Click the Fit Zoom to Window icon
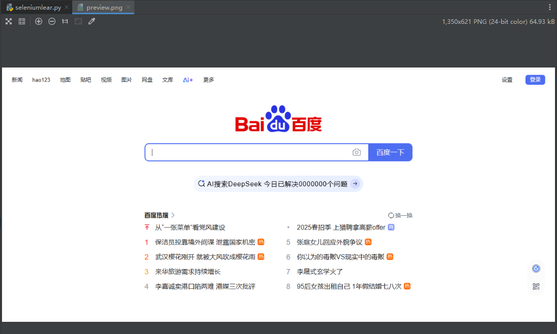Image resolution: width=557 pixels, height=334 pixels. coord(78,21)
